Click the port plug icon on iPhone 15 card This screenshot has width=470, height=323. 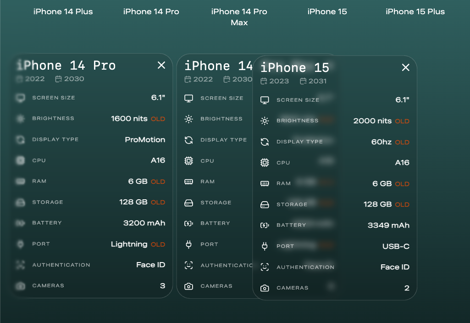coord(265,246)
